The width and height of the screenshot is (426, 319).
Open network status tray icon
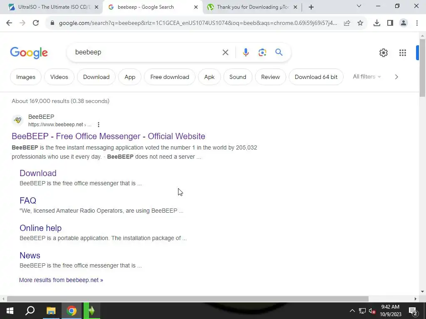tap(362, 311)
